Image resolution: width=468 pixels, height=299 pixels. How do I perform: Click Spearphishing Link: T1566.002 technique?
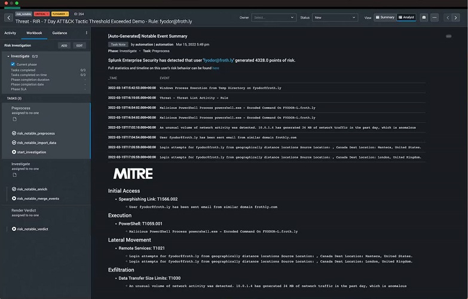(x=148, y=199)
